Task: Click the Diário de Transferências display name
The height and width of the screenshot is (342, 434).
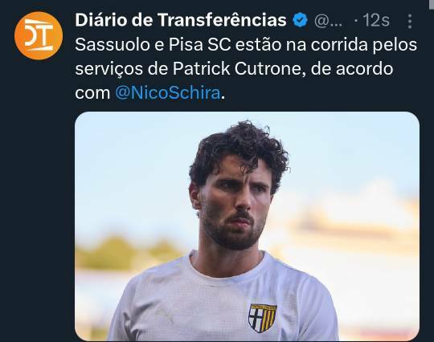Action: coord(181,20)
